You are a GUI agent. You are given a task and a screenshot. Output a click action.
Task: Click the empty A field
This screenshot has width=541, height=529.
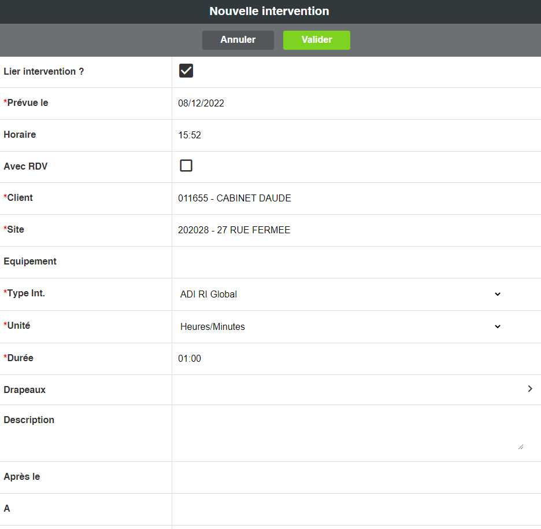[347, 509]
